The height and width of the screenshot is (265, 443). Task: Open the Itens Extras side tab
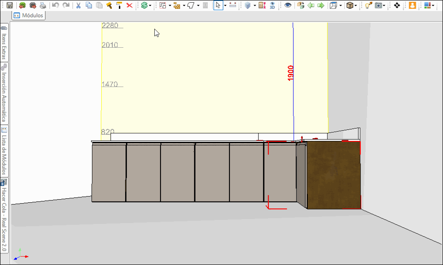(4, 42)
